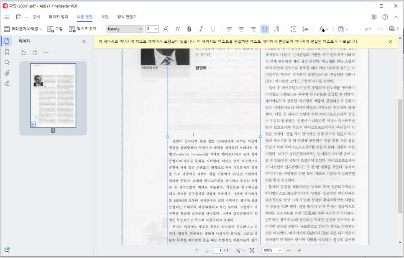Expand the save options arrow
Image resolution: width=404 pixels, height=258 pixels.
[26, 17]
